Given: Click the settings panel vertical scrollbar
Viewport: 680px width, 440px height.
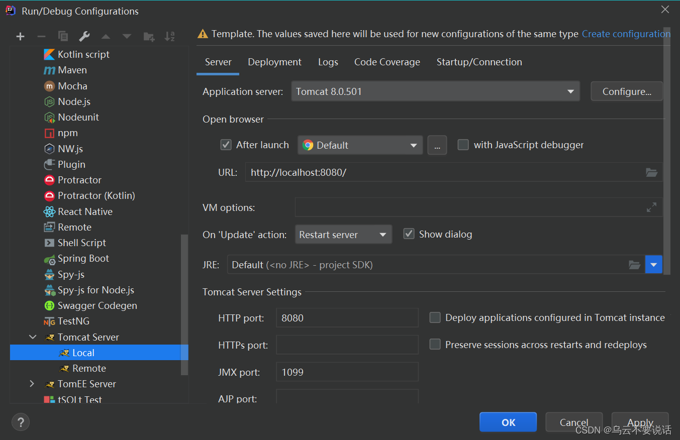Looking at the screenshot, I should (667, 151).
